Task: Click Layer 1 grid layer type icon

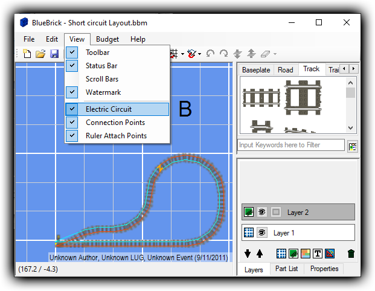Action: tap(249, 232)
